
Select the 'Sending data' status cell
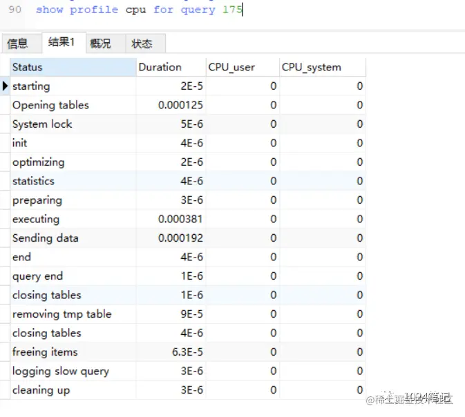pyautogui.click(x=73, y=238)
